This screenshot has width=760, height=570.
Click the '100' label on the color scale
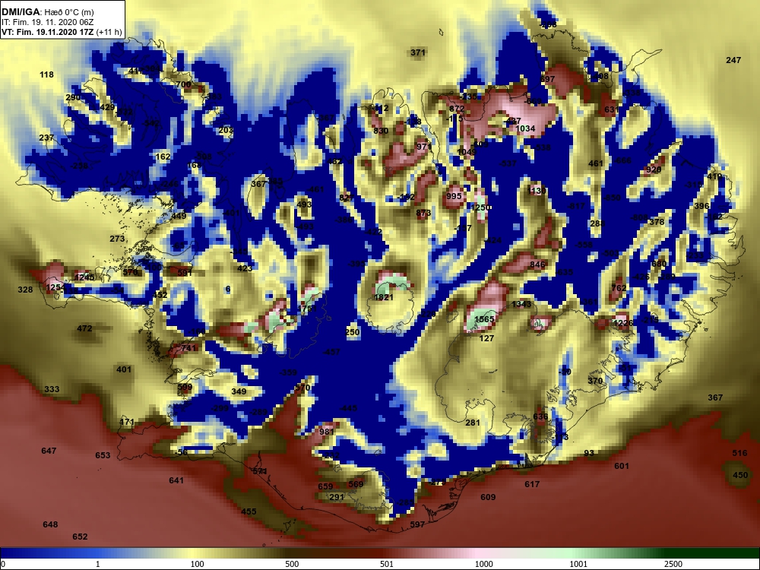click(x=198, y=564)
